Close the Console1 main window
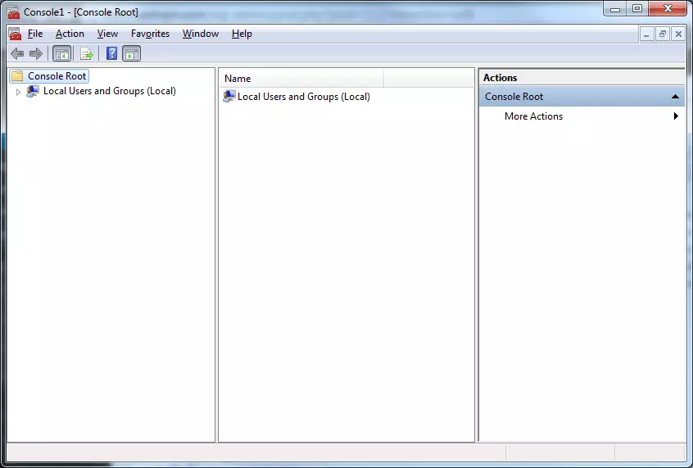The height and width of the screenshot is (468, 693). tap(668, 9)
